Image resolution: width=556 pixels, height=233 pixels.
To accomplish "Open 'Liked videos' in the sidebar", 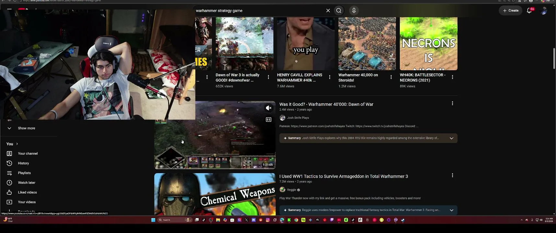I will pyautogui.click(x=27, y=193).
